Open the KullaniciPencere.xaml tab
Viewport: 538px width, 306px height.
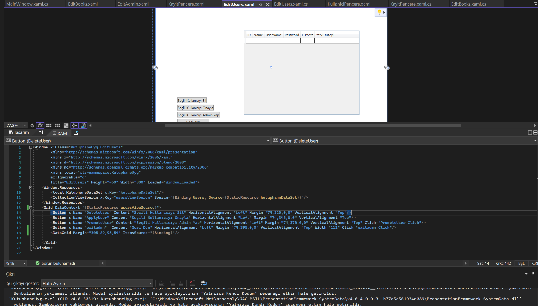click(x=349, y=4)
